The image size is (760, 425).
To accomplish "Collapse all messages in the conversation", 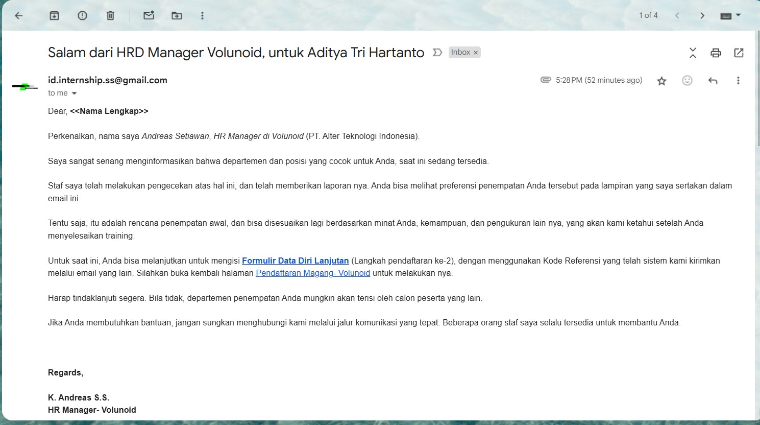I will click(x=693, y=53).
